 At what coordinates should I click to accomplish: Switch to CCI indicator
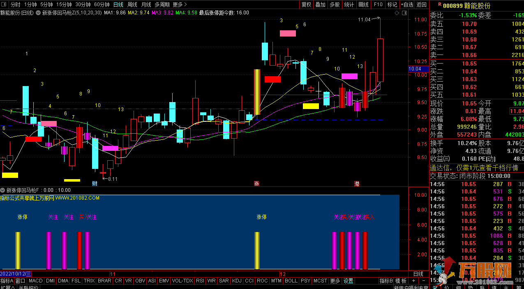(x=249, y=281)
